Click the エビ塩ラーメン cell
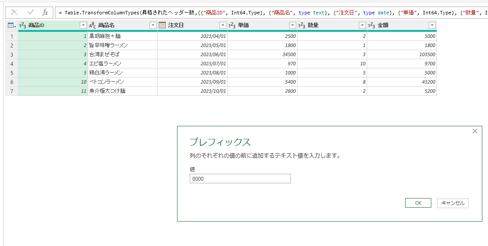Screen dimensions: 488x246 [x=123, y=64]
